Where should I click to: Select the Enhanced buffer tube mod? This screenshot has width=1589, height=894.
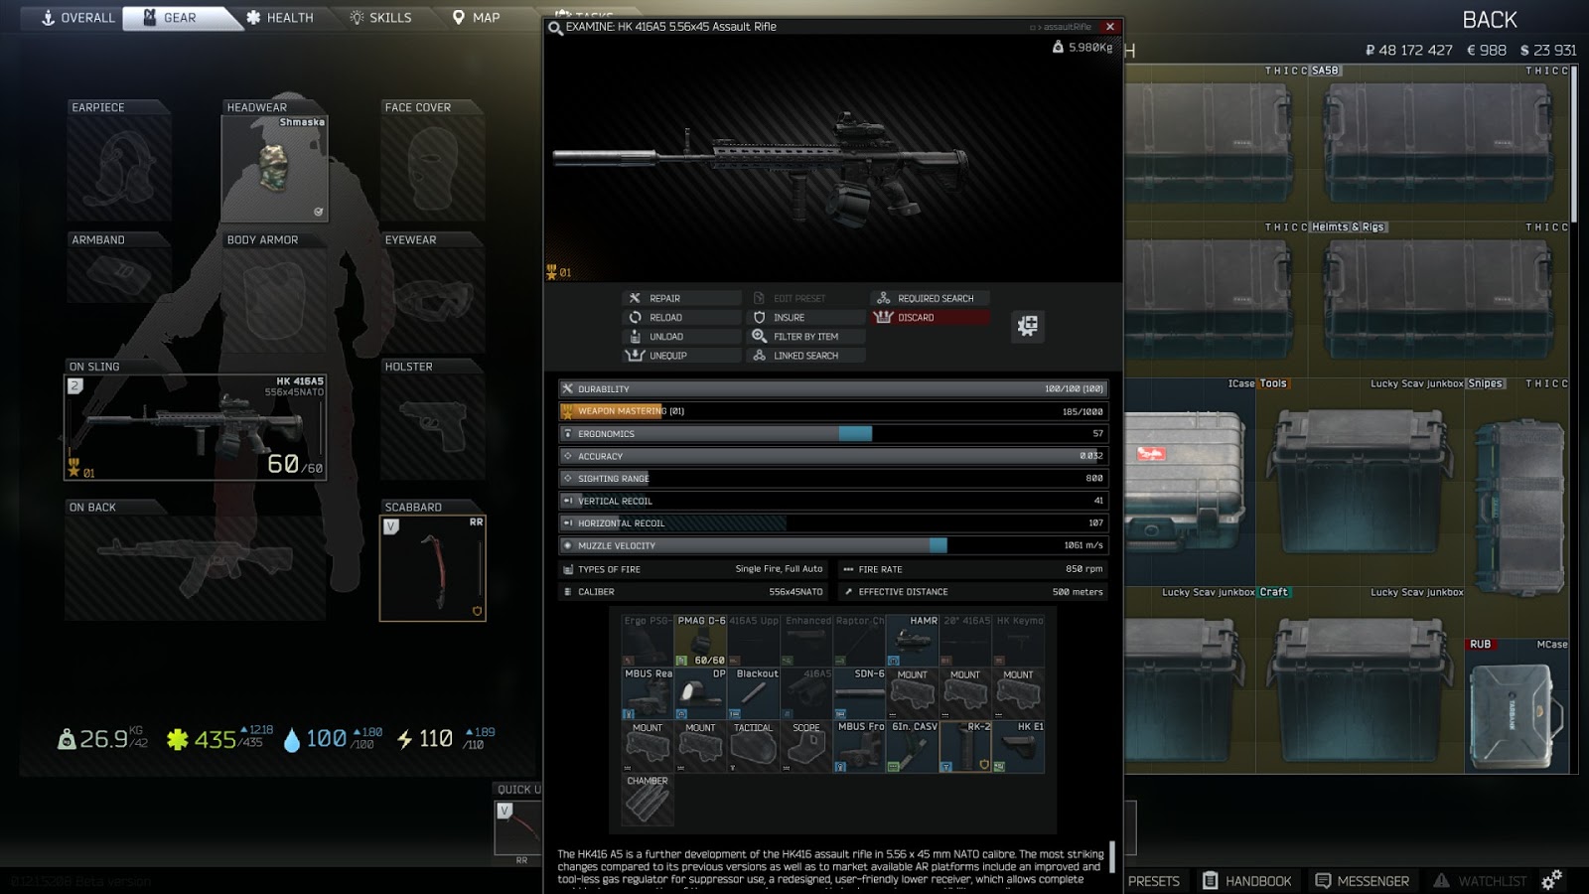click(806, 640)
